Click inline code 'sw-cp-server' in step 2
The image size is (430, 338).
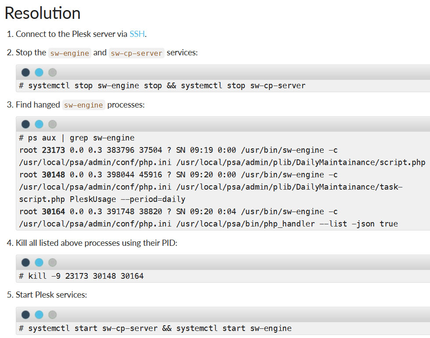pos(136,53)
